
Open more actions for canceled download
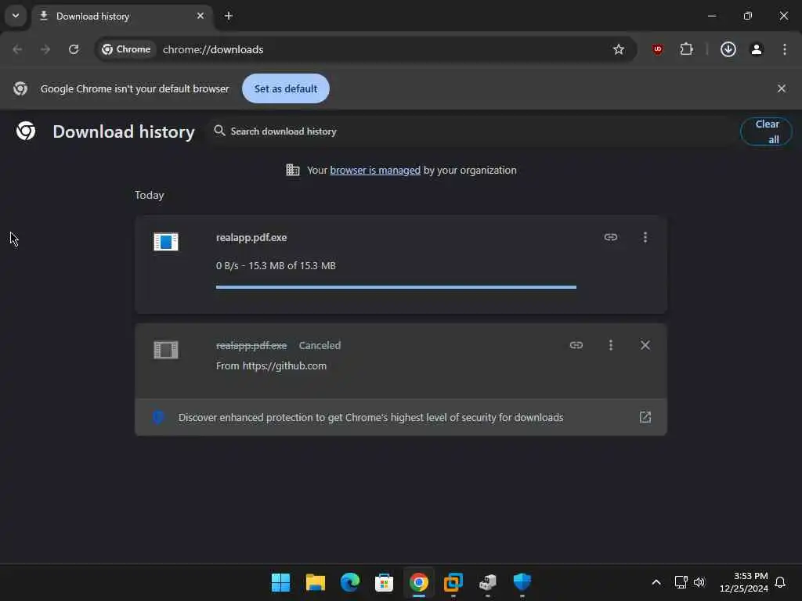pos(611,345)
